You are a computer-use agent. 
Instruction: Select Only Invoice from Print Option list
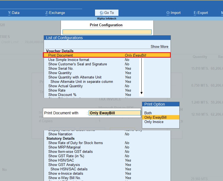click(x=154, y=122)
